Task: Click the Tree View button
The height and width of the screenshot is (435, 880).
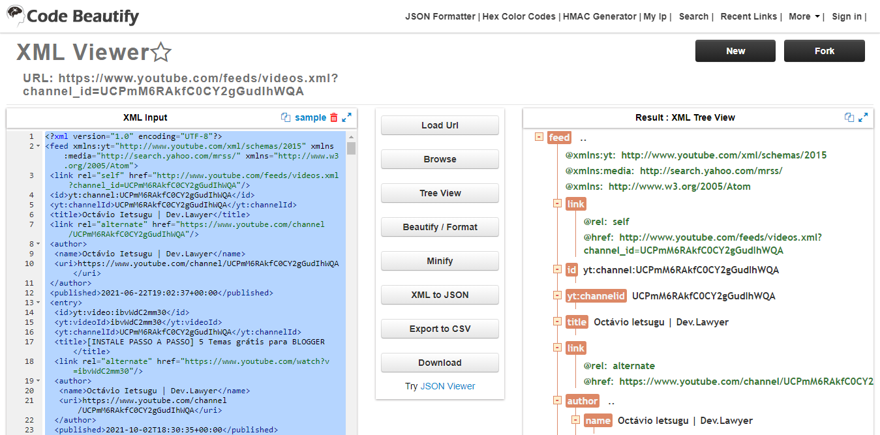Action: [x=440, y=193]
